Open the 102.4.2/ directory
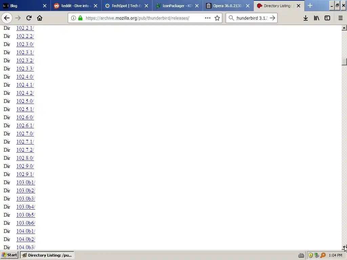Viewport: 347px width, 260px height. click(x=25, y=93)
